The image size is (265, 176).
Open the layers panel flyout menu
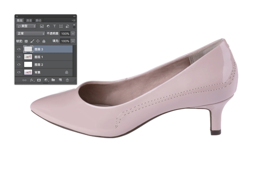(74, 21)
